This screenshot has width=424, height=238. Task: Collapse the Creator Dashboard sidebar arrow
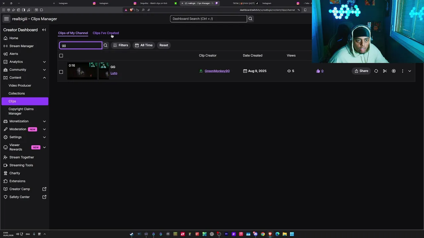[44, 30]
